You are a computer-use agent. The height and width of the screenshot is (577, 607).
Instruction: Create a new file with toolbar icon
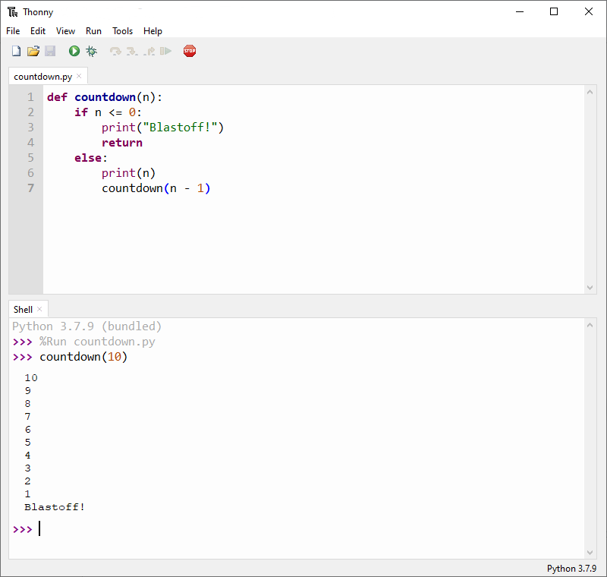pos(16,51)
